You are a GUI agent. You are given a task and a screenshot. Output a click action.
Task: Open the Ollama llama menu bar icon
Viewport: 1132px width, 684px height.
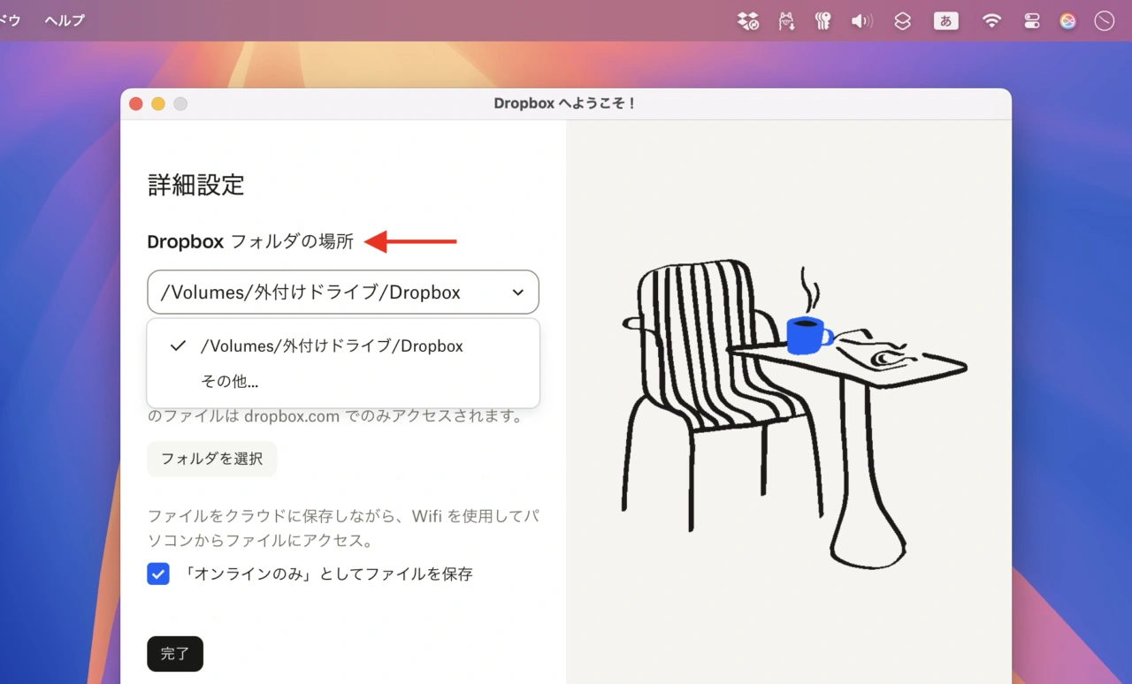(x=786, y=21)
